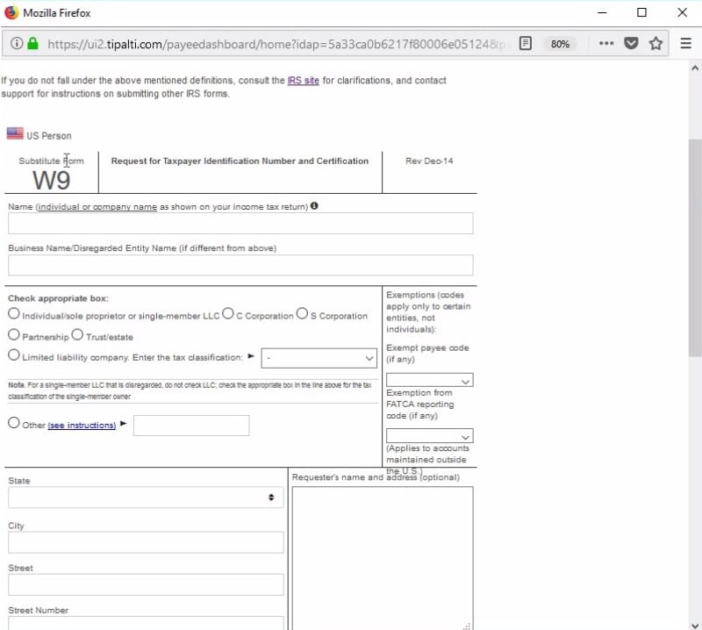The height and width of the screenshot is (630, 702).
Task: Click the City input field
Action: [146, 542]
